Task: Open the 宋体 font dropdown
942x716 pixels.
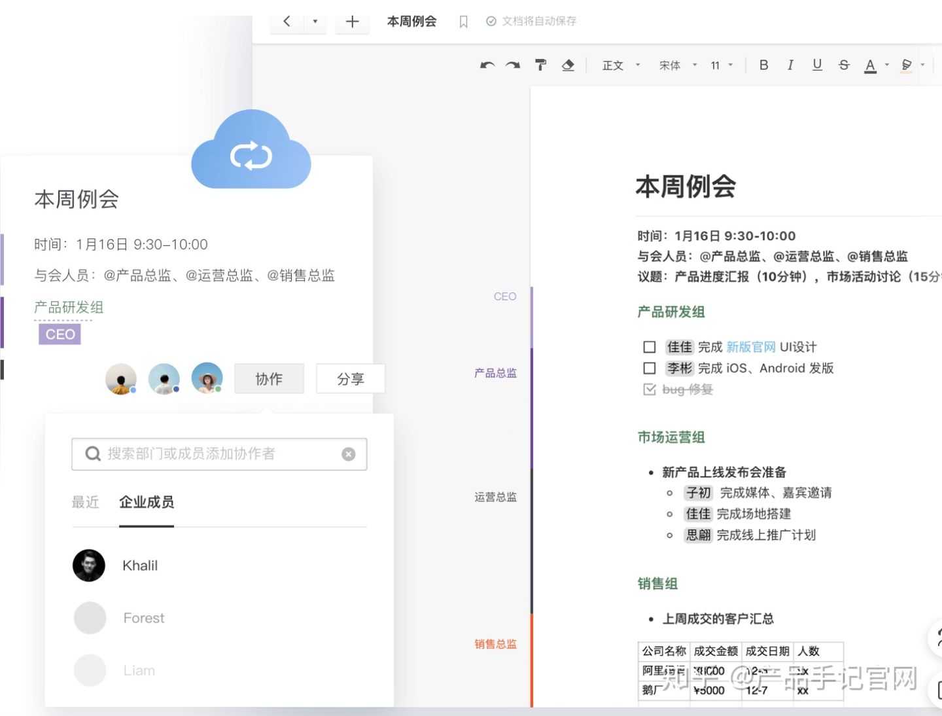Action: pyautogui.click(x=674, y=65)
